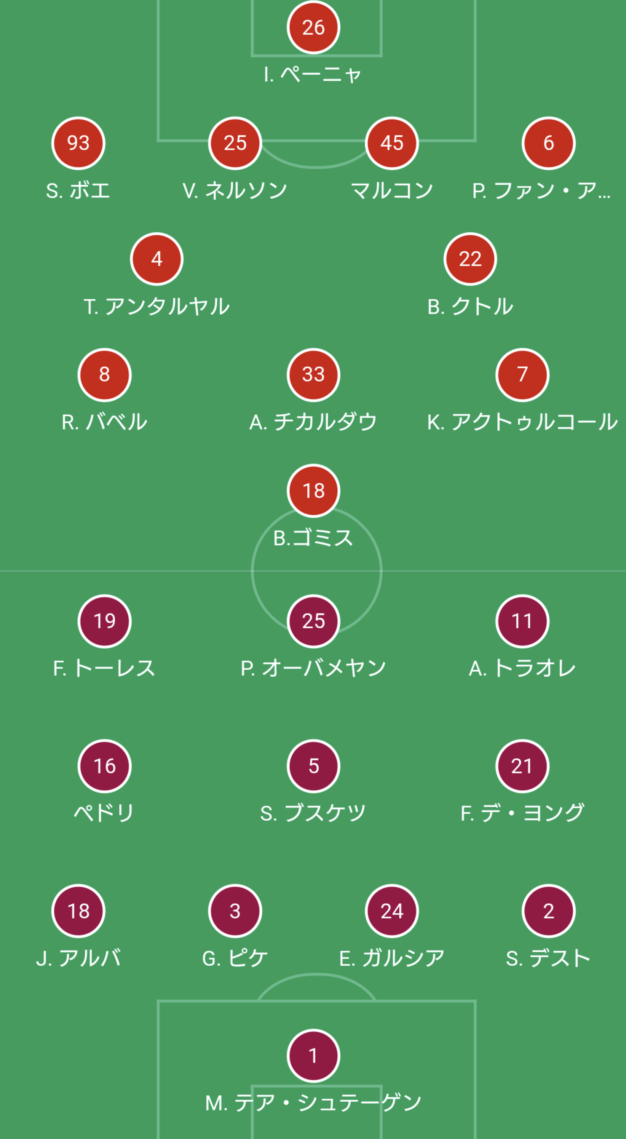
Task: Select the number 21 player badge
Action: pos(522,766)
